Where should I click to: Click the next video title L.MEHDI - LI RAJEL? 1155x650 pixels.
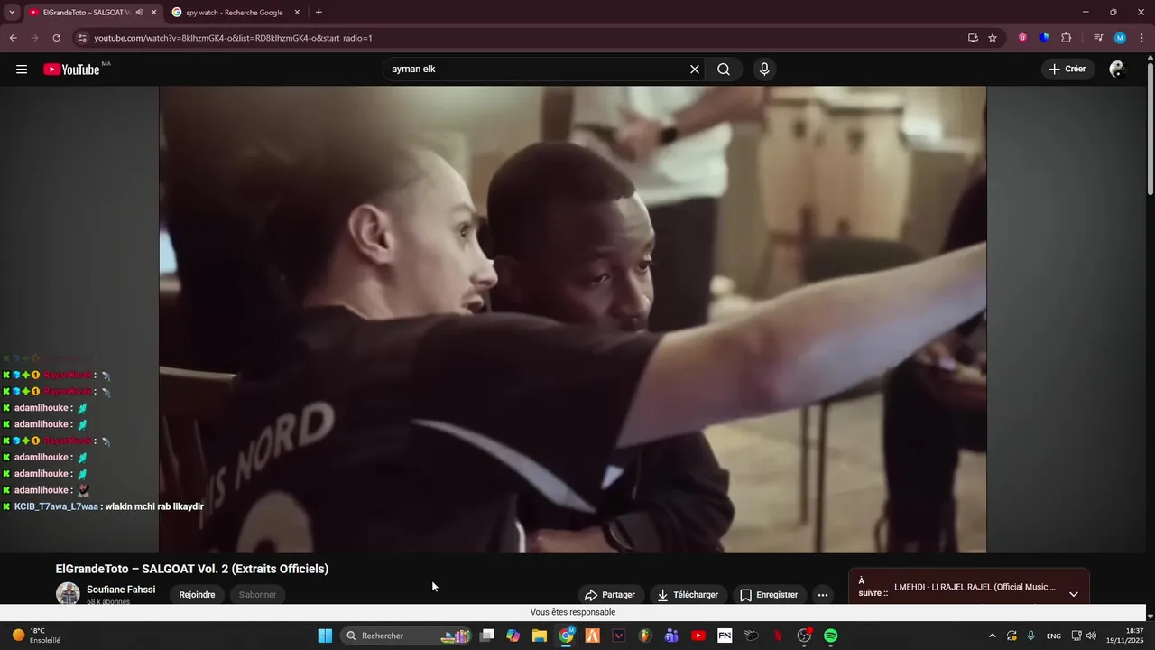pos(975,587)
